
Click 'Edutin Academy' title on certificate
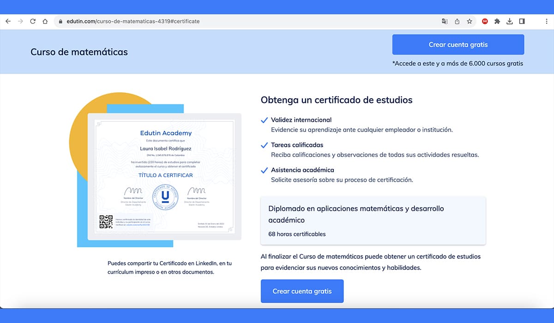point(166,133)
